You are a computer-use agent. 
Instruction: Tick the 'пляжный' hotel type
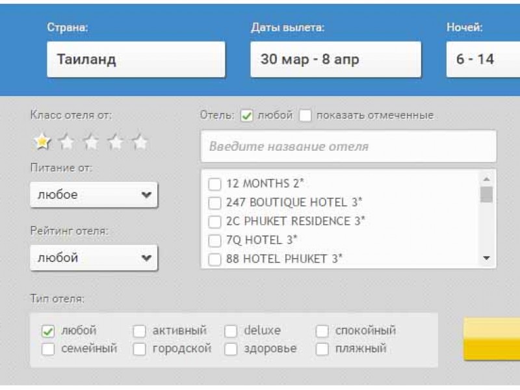(322, 349)
